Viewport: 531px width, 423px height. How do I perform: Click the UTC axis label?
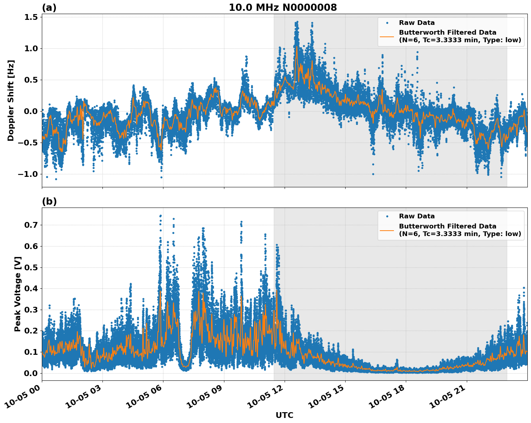coord(284,415)
